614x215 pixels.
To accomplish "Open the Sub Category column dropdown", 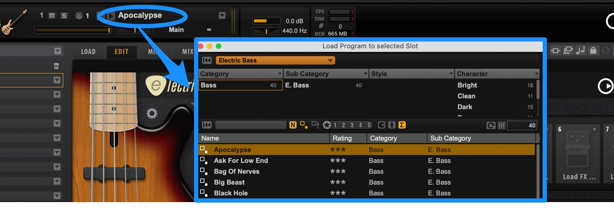I will pos(365,74).
